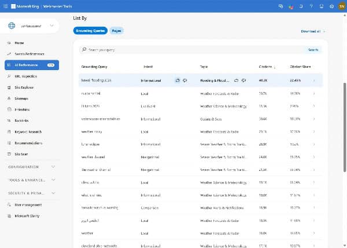The image size is (347, 248).
Task: Click the Microsoft Clarity icon
Action: pos(9,216)
